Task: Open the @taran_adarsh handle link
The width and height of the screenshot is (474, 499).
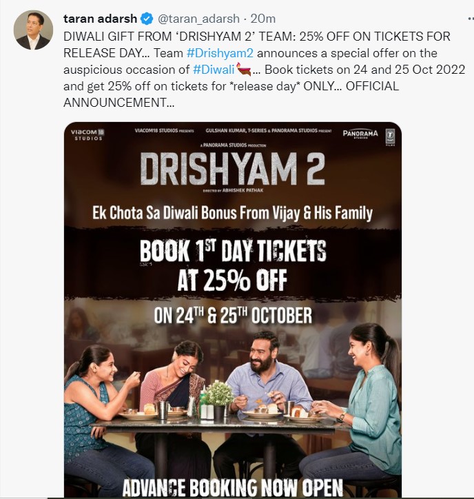Action: coord(198,19)
